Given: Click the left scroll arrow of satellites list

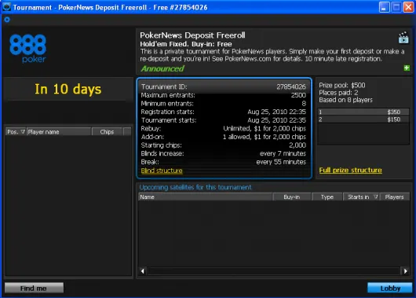Looking at the screenshot, I should [x=143, y=271].
